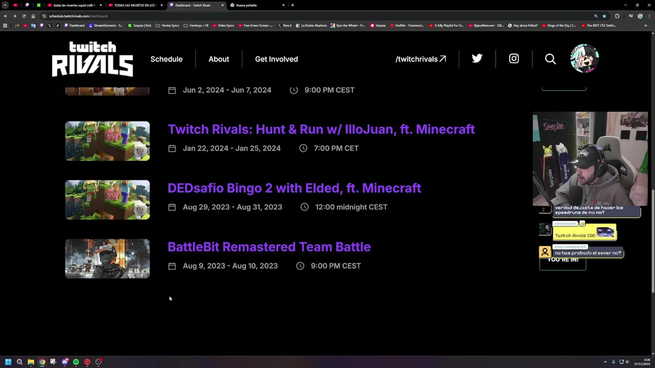Screen dimensions: 655x368
Task: Click Chrome icon in the taskbar
Action: [42, 362]
